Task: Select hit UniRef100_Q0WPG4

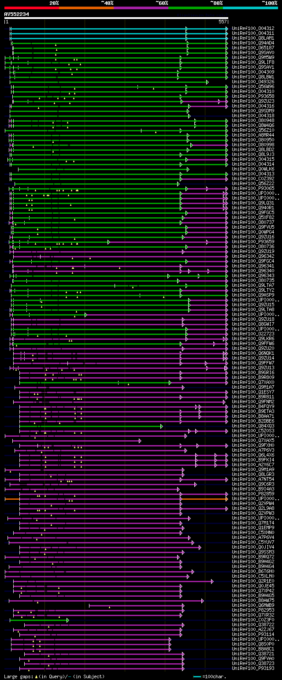Action: coord(253,232)
